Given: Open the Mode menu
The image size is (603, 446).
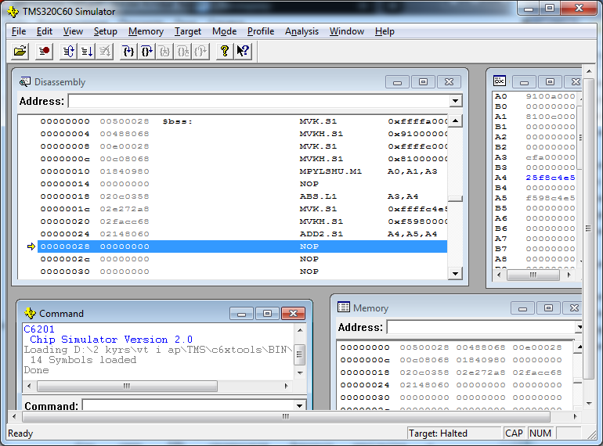Looking at the screenshot, I should [x=224, y=31].
